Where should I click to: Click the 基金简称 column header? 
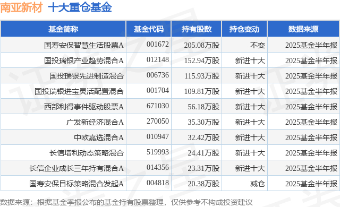pyautogui.click(x=63, y=29)
